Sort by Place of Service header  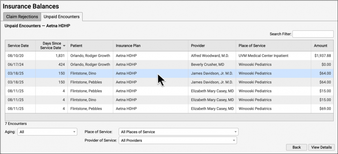(252, 46)
